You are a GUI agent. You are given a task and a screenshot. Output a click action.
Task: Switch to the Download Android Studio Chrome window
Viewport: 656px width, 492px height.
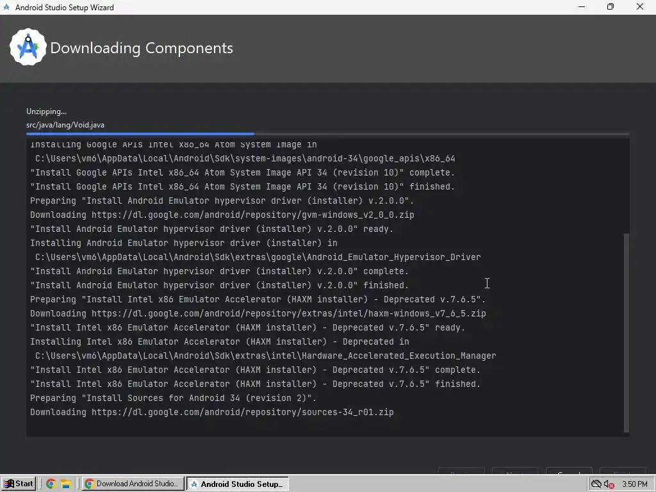click(133, 484)
